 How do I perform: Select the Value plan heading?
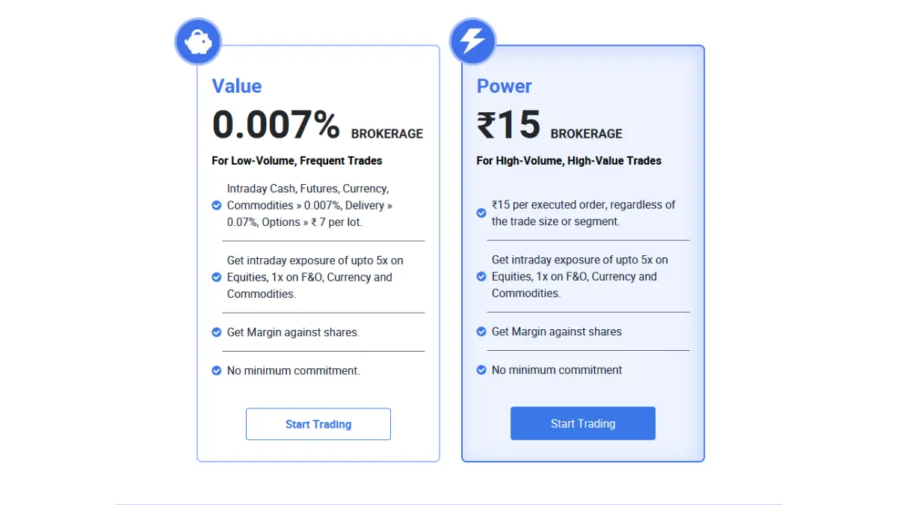[237, 86]
